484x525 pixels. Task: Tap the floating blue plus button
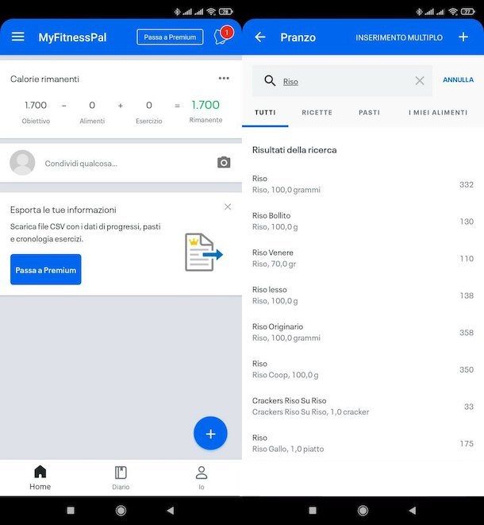[210, 434]
